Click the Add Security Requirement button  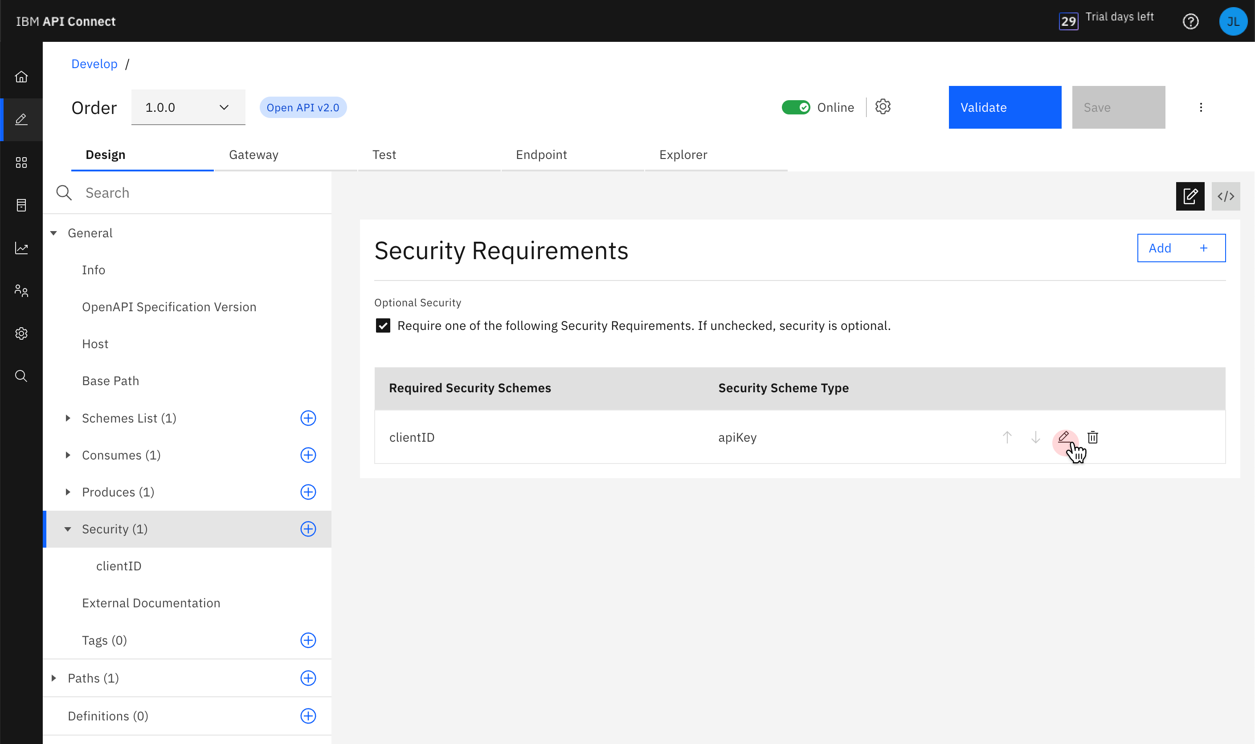click(x=1181, y=248)
